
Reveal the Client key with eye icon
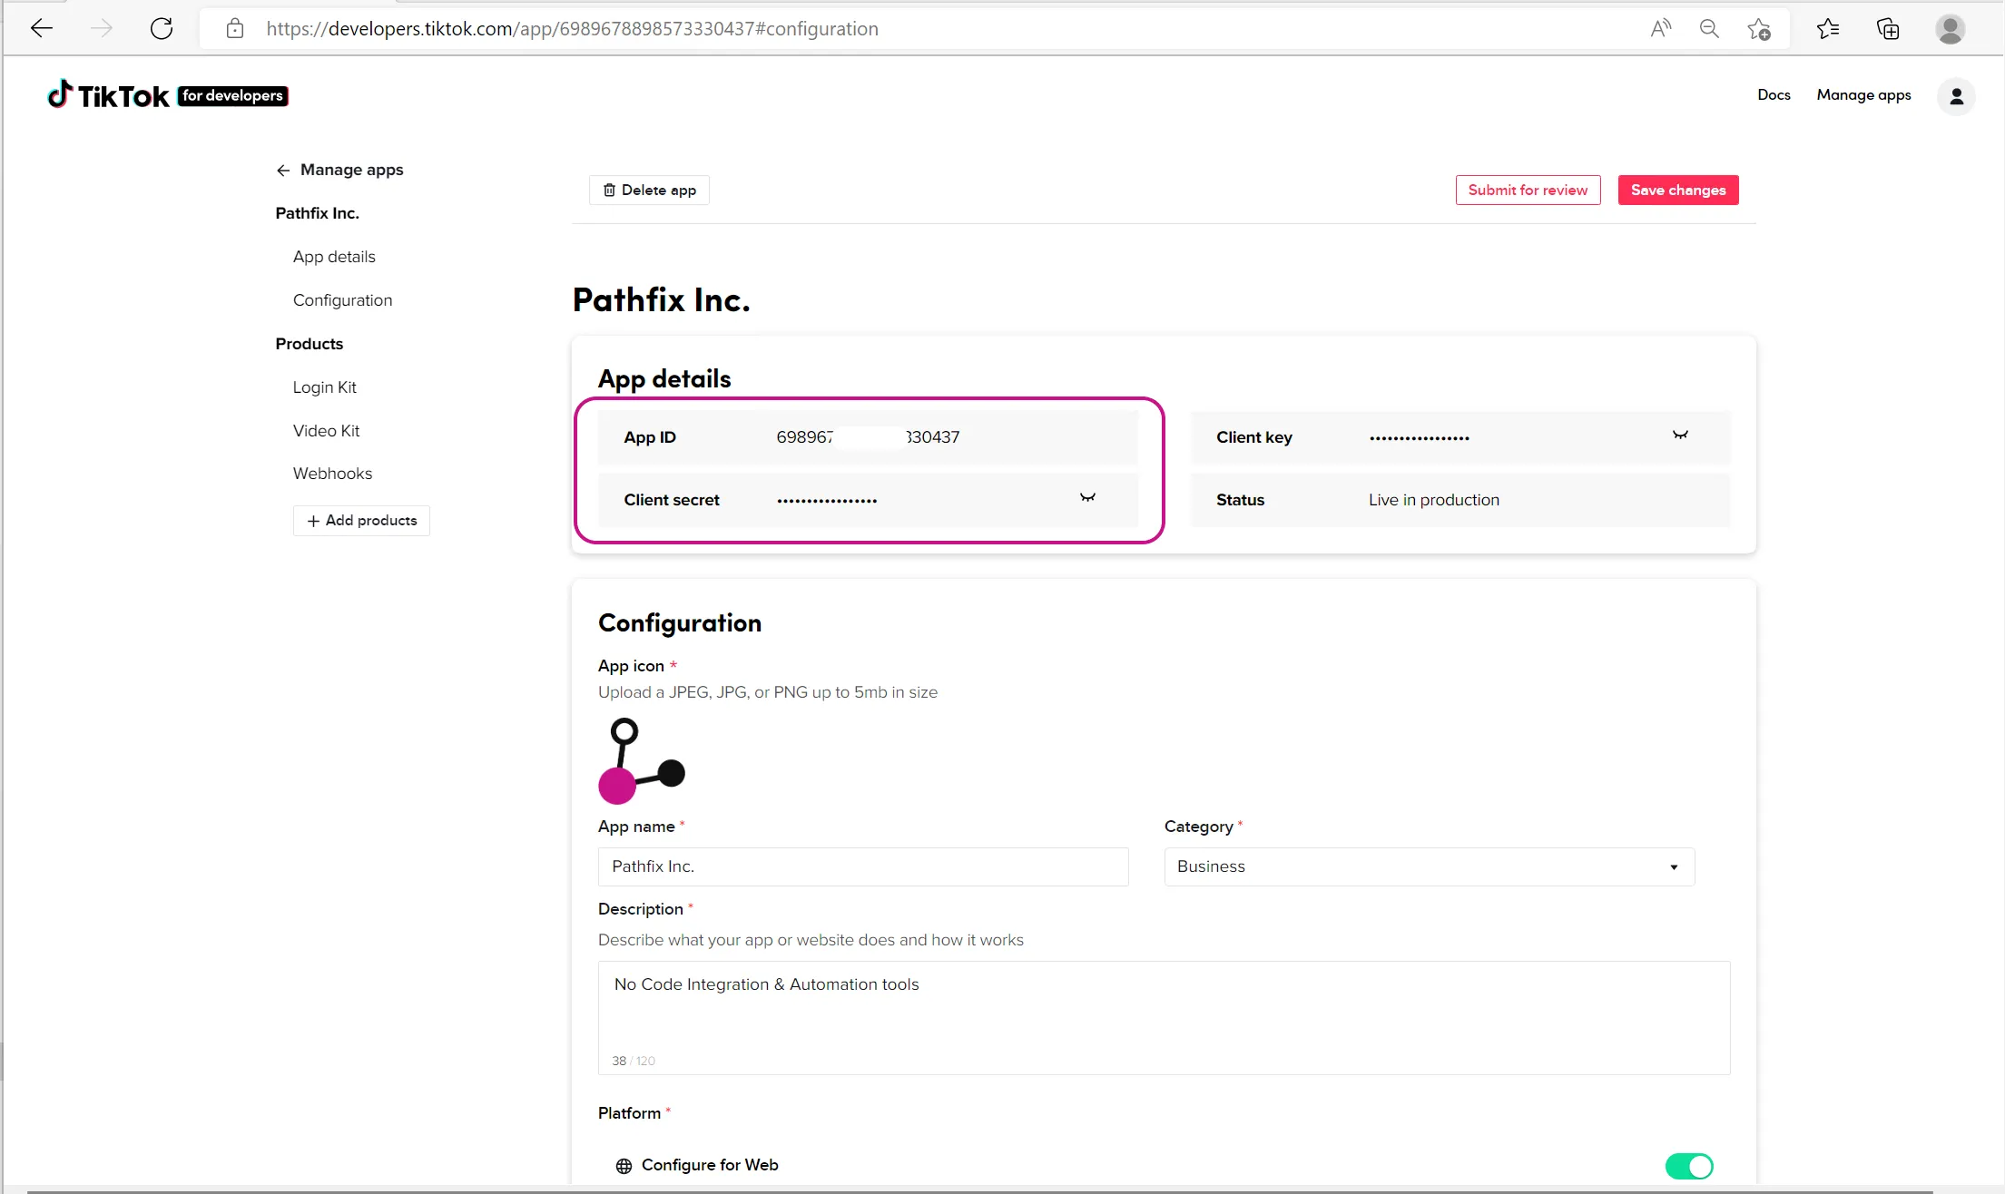(x=1680, y=436)
